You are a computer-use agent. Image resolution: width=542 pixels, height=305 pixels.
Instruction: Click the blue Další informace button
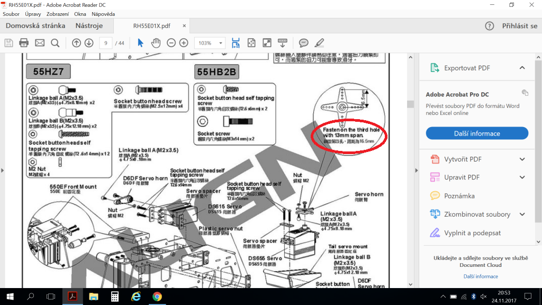(477, 133)
